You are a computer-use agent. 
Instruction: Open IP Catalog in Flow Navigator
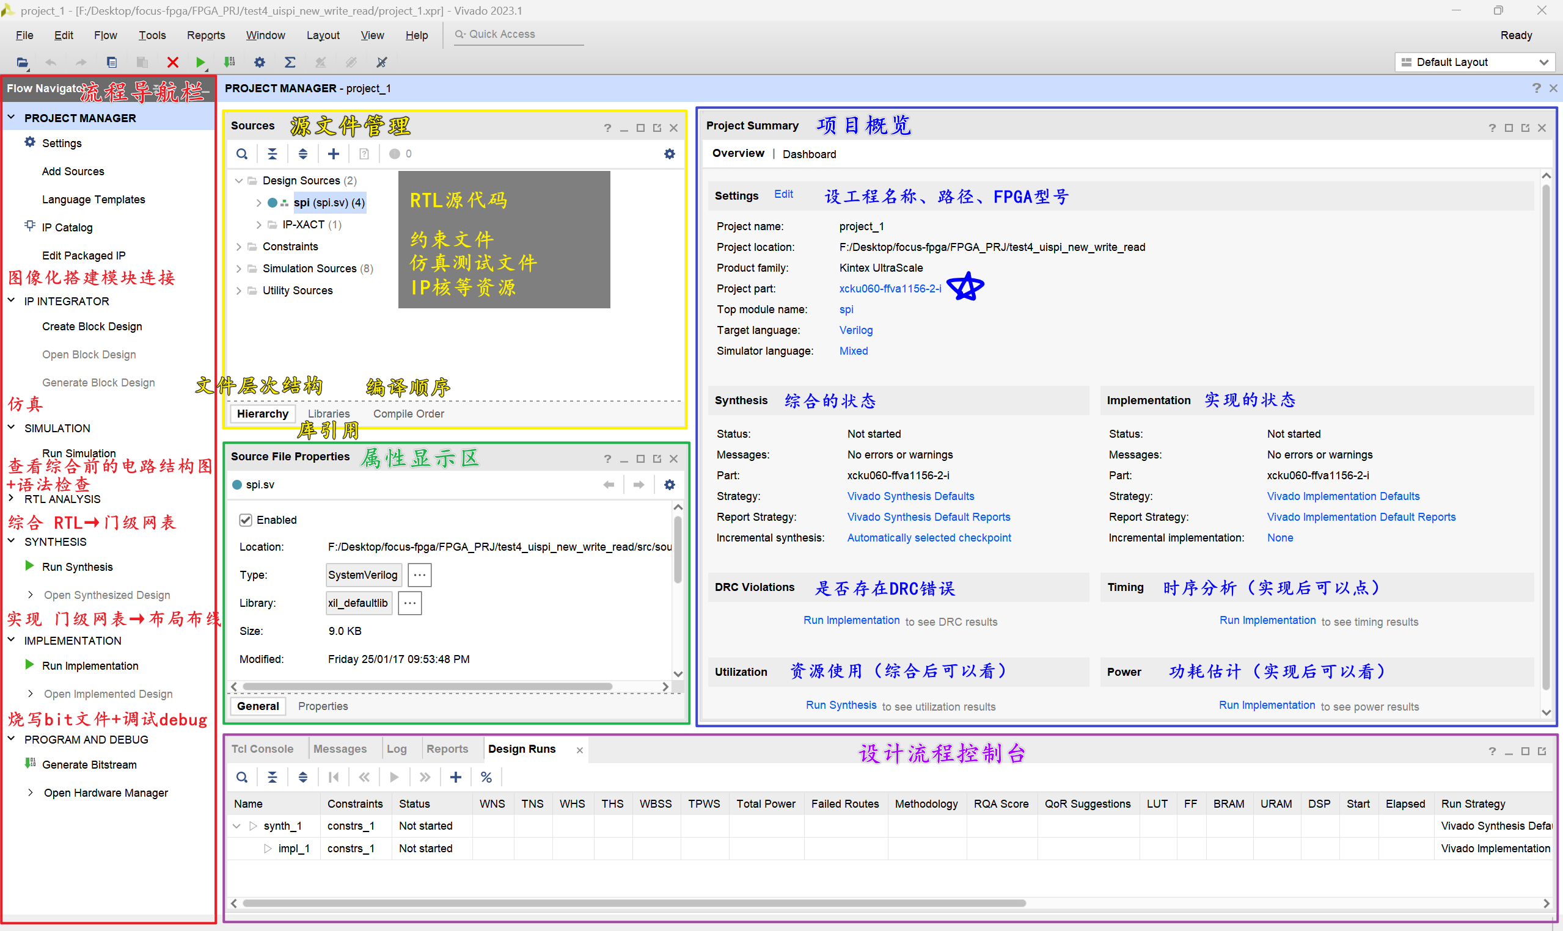[67, 227]
